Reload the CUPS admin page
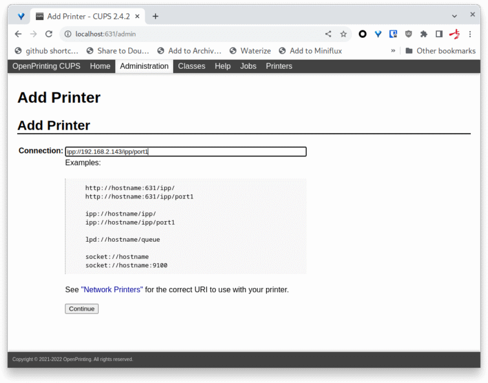The height and width of the screenshot is (383, 488). tap(49, 34)
